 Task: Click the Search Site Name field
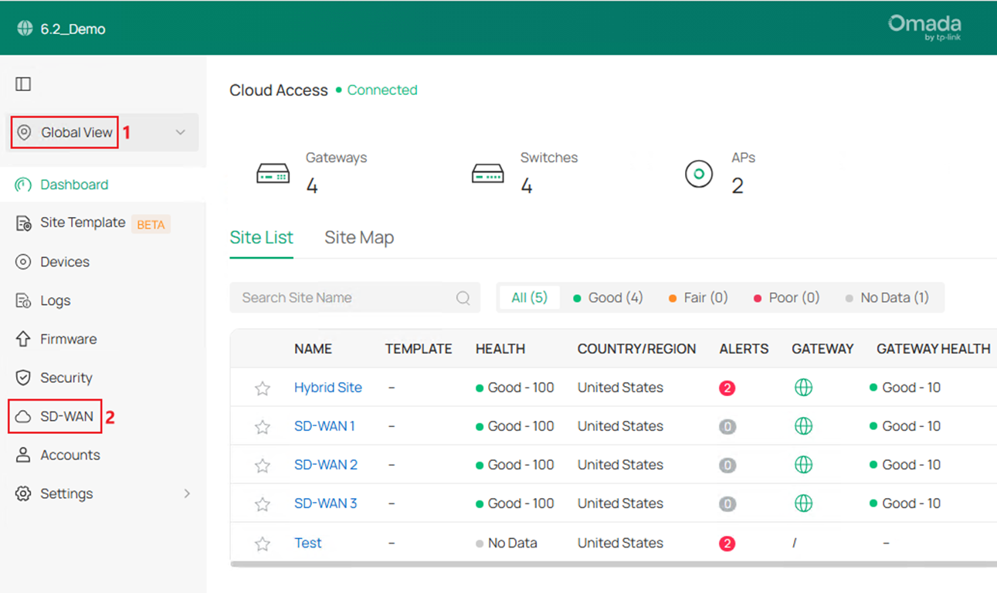340,297
